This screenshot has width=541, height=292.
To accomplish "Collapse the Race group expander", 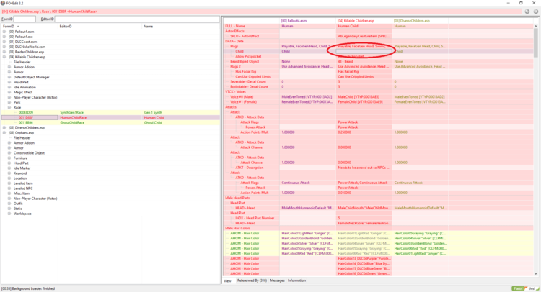I will click(9, 108).
